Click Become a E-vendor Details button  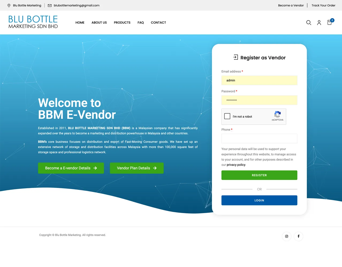click(x=71, y=168)
